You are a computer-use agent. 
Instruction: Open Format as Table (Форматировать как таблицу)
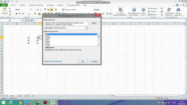coord(134,12)
